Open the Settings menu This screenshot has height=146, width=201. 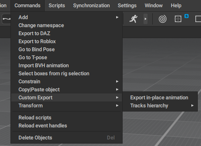[x=127, y=6]
